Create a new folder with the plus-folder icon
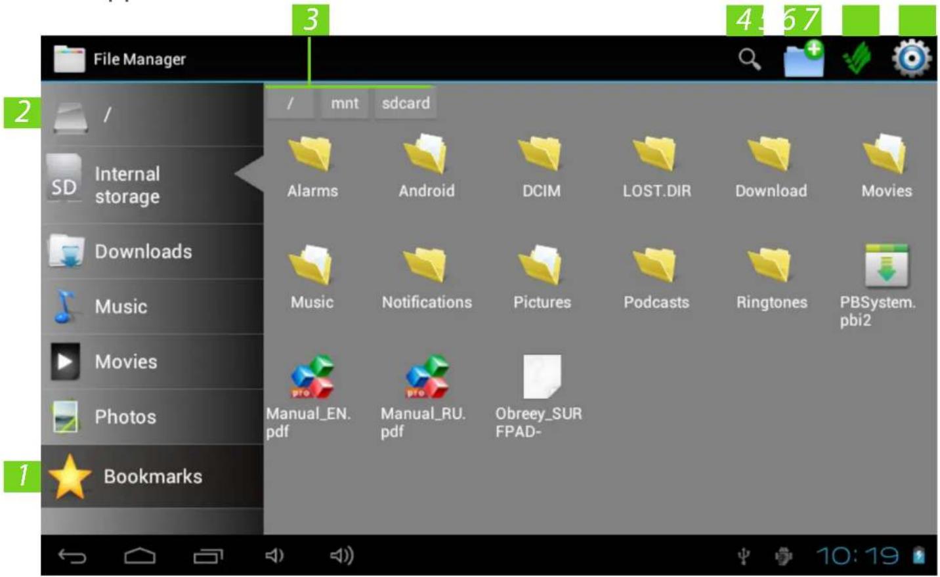940x577 pixels. pos(803,58)
